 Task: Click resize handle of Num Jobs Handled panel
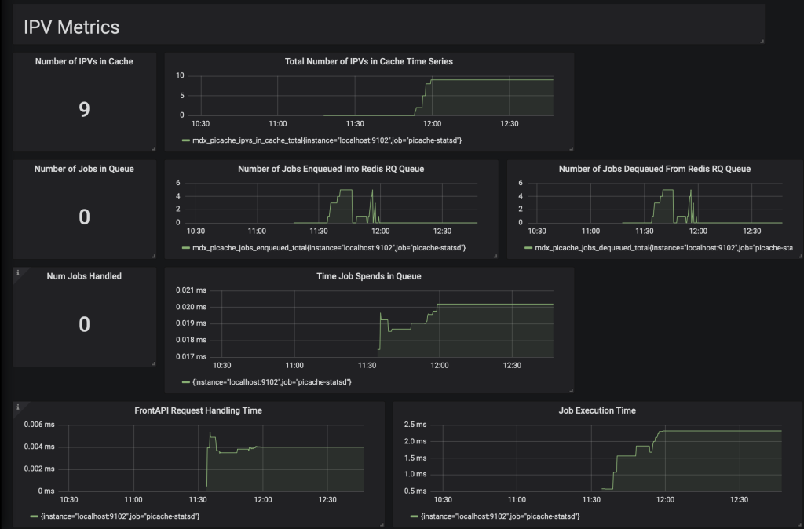(153, 363)
